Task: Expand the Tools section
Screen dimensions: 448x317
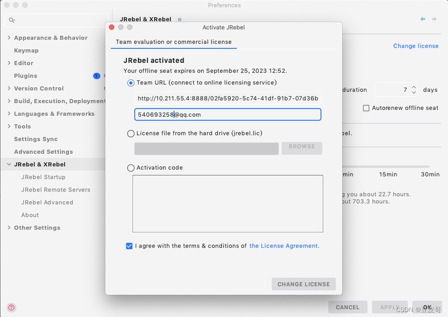Action: point(9,126)
